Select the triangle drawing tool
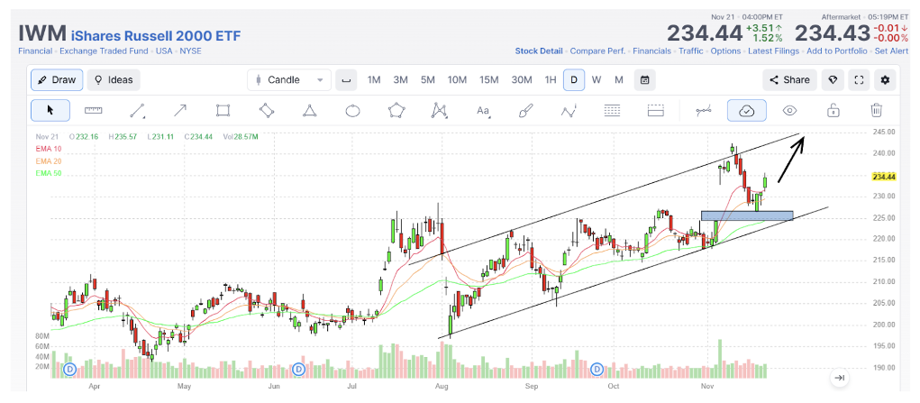The width and height of the screenshot is (920, 403). 309,111
